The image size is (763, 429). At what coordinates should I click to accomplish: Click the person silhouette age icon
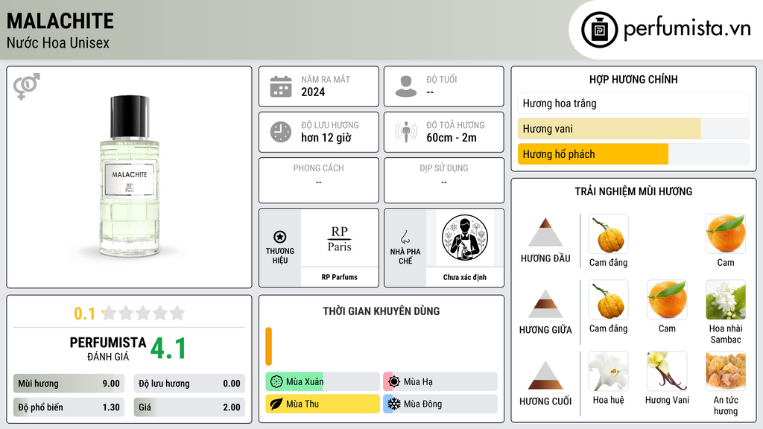pyautogui.click(x=406, y=86)
